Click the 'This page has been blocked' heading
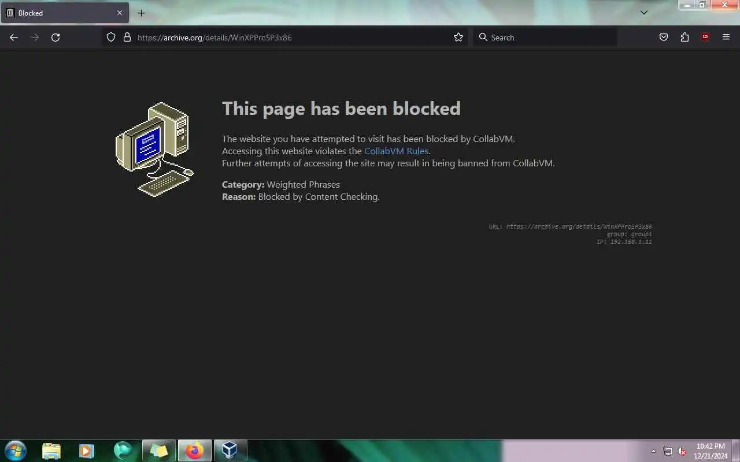740x462 pixels. tap(341, 109)
